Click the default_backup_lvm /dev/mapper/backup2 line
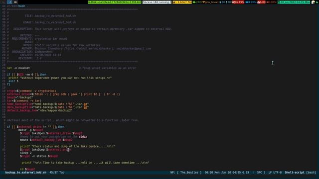Image resolution: width=319 pixels, height=179 pixels. coord(40,110)
